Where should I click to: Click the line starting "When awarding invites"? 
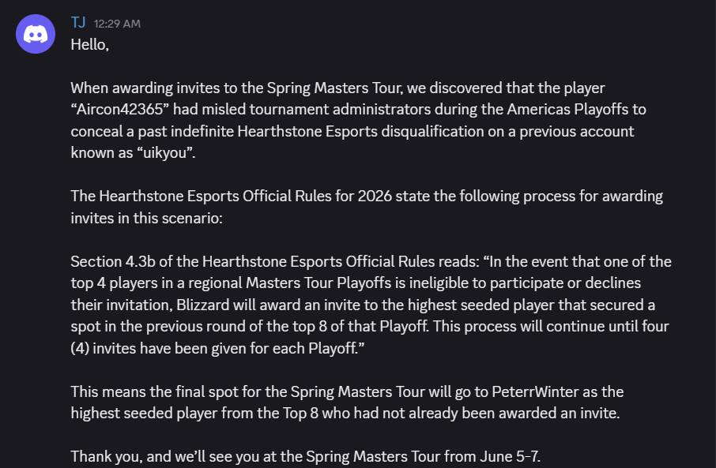338,88
